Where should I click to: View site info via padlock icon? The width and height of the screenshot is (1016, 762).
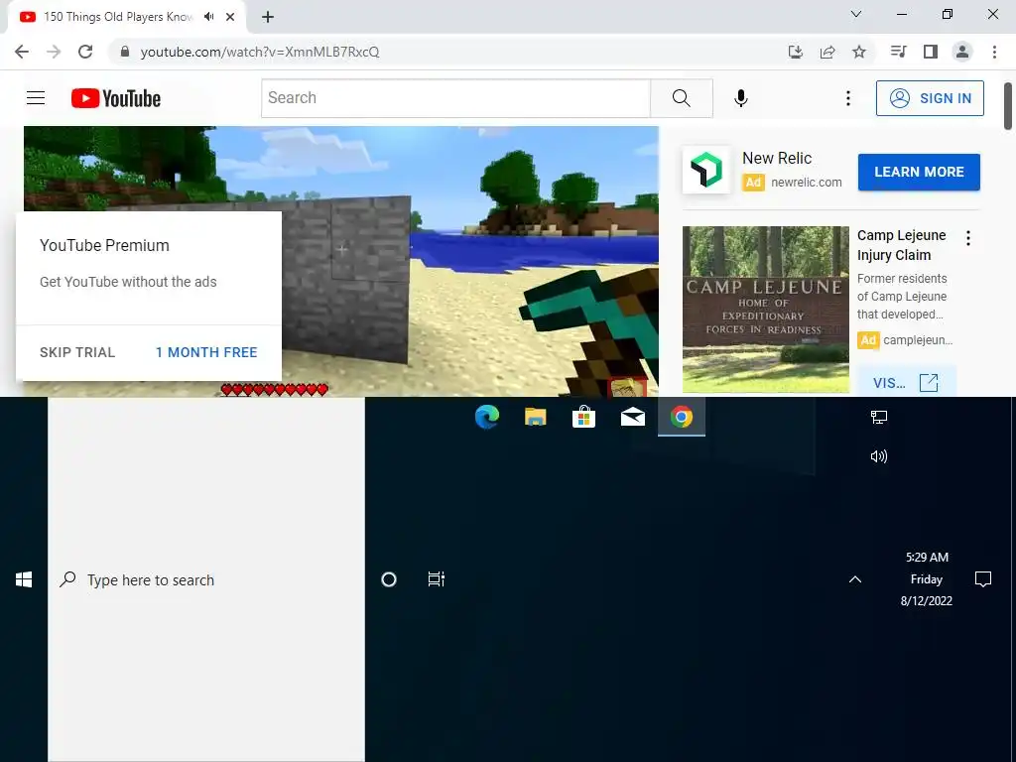125,52
